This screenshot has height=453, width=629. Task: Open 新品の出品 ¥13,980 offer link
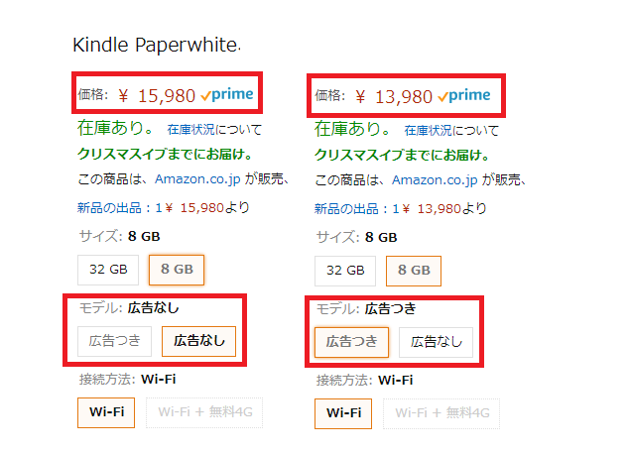point(401,209)
